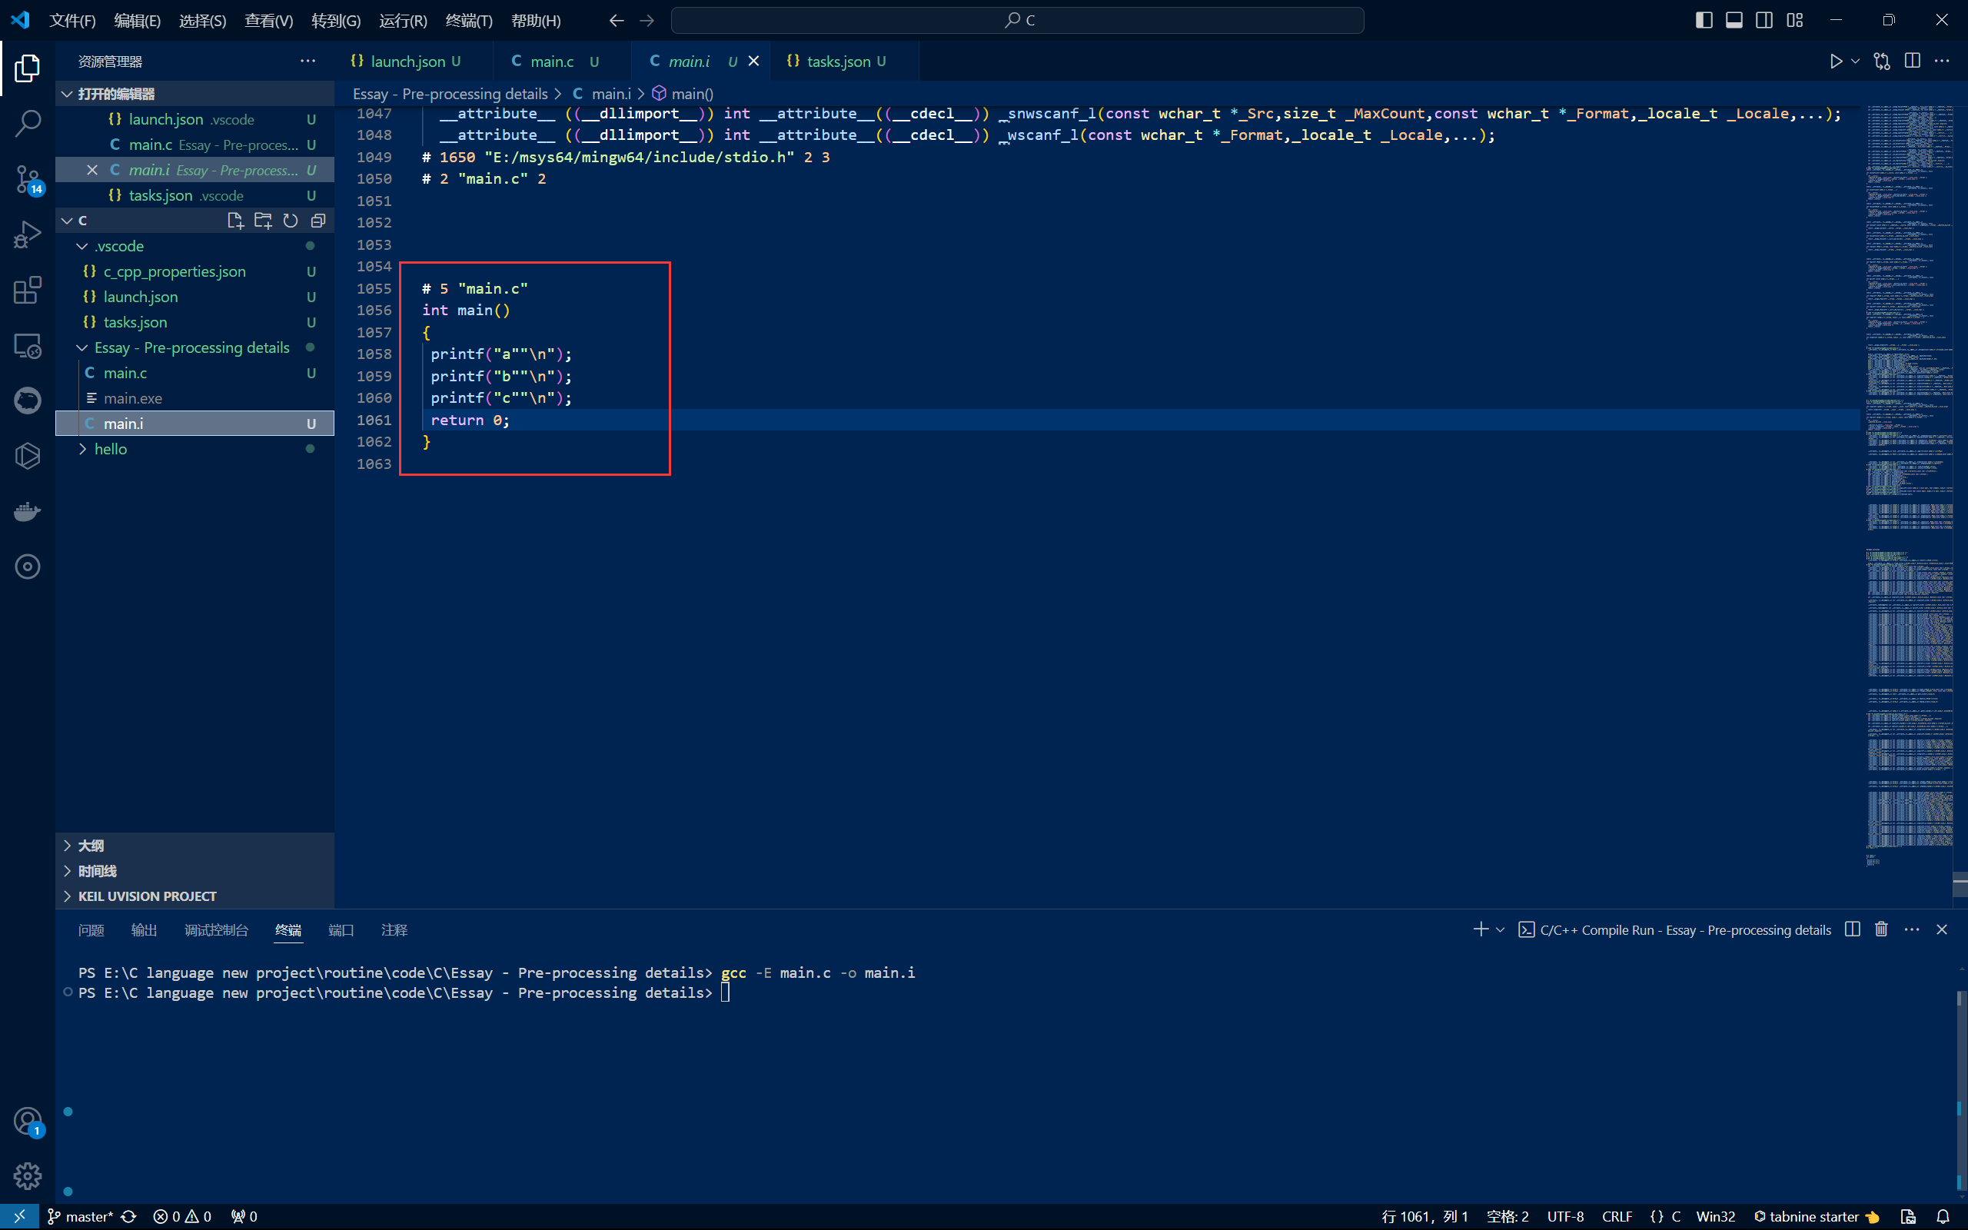
Task: Go back in navigation history
Action: [x=617, y=20]
